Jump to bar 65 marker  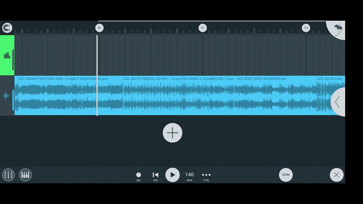[x=99, y=28]
